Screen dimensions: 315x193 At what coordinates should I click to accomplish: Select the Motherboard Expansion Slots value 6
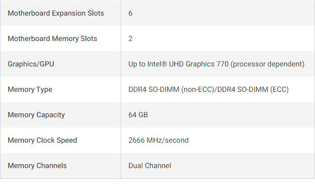pos(130,13)
